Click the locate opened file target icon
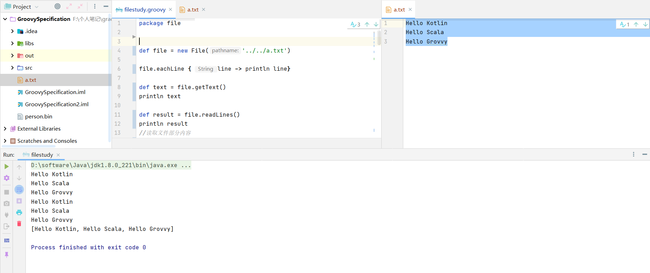The width and height of the screenshot is (650, 273). click(58, 6)
